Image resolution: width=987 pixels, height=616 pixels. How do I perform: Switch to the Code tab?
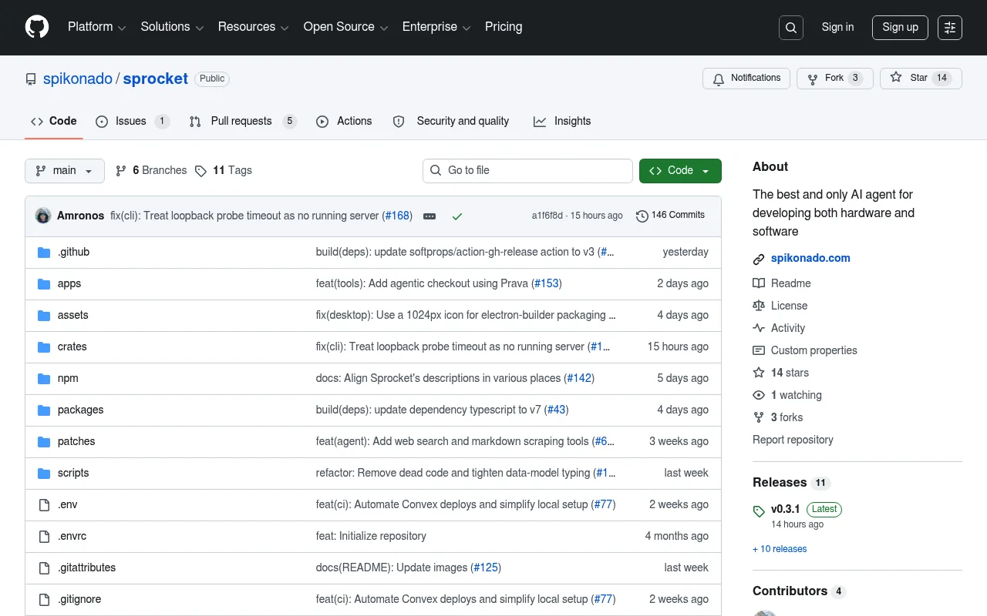point(54,122)
